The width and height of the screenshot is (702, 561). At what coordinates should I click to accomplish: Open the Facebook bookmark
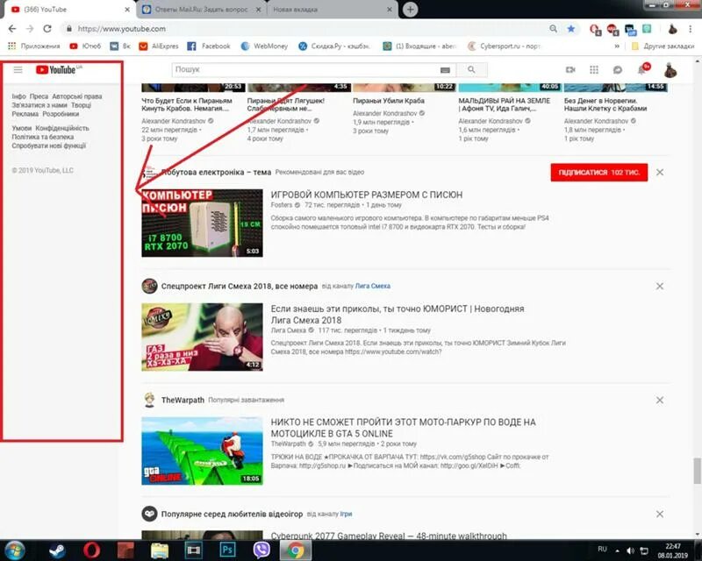pos(209,46)
